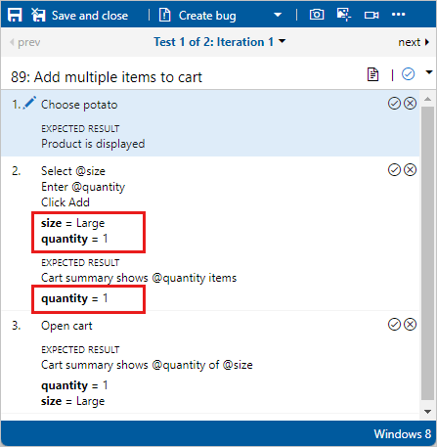Select the Open cart step 3 text

66,326
